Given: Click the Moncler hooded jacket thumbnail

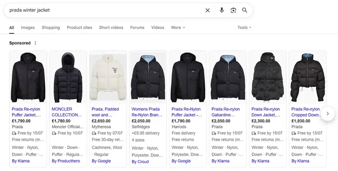Looking at the screenshot, I should click(68, 77).
